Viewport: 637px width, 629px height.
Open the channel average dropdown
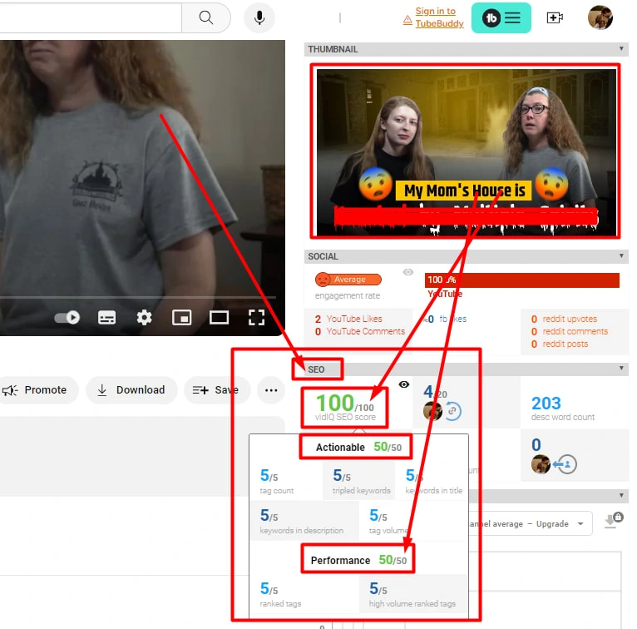(x=529, y=524)
